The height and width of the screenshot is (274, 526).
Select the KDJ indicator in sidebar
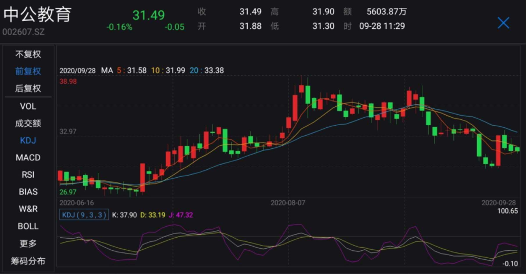[28, 140]
